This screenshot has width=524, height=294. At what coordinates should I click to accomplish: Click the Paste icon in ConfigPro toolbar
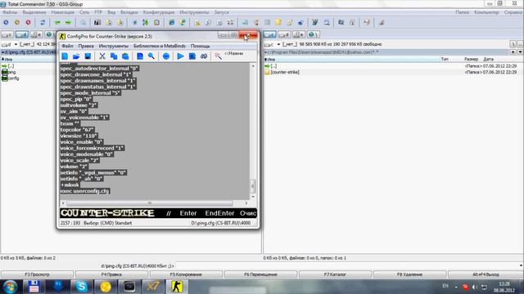(x=125, y=56)
